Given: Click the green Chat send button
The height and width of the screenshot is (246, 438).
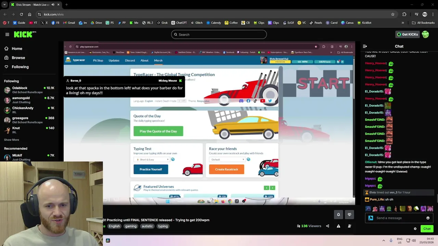Looking at the screenshot, I should 427,229.
